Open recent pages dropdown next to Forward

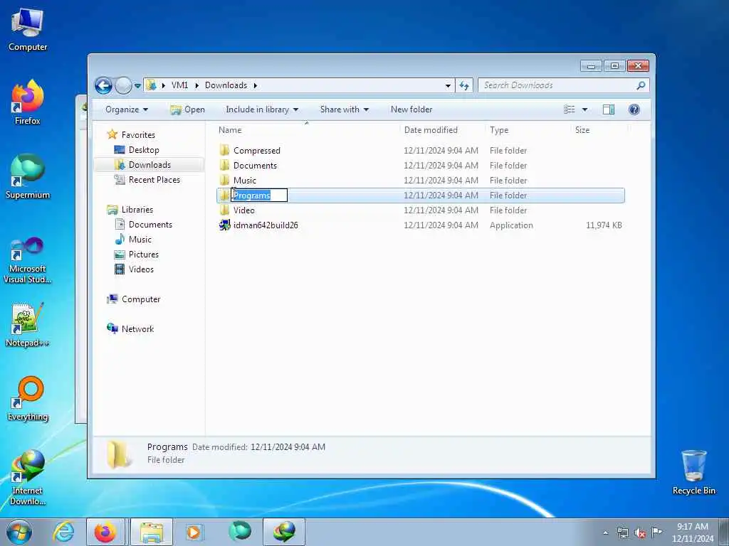[x=137, y=86]
